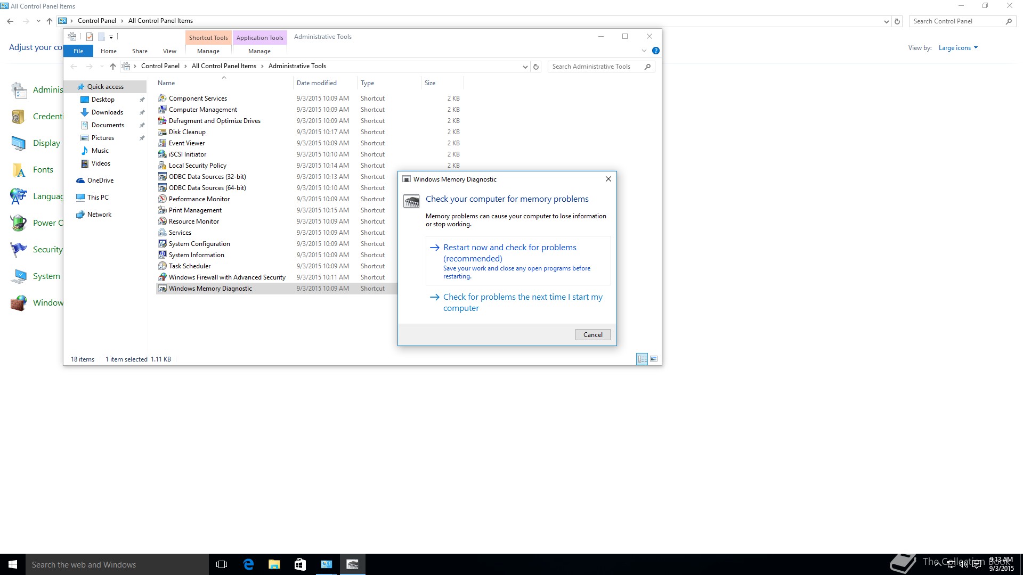1023x575 pixels.
Task: Select the Computer Management icon
Action: tap(163, 110)
